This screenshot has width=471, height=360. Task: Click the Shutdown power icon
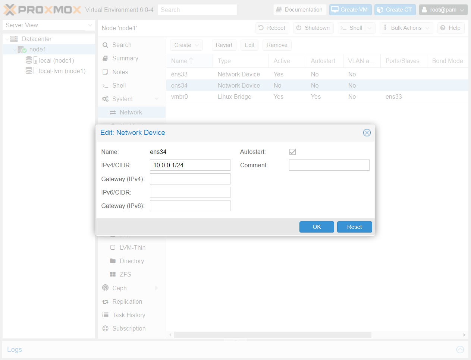[x=299, y=28]
